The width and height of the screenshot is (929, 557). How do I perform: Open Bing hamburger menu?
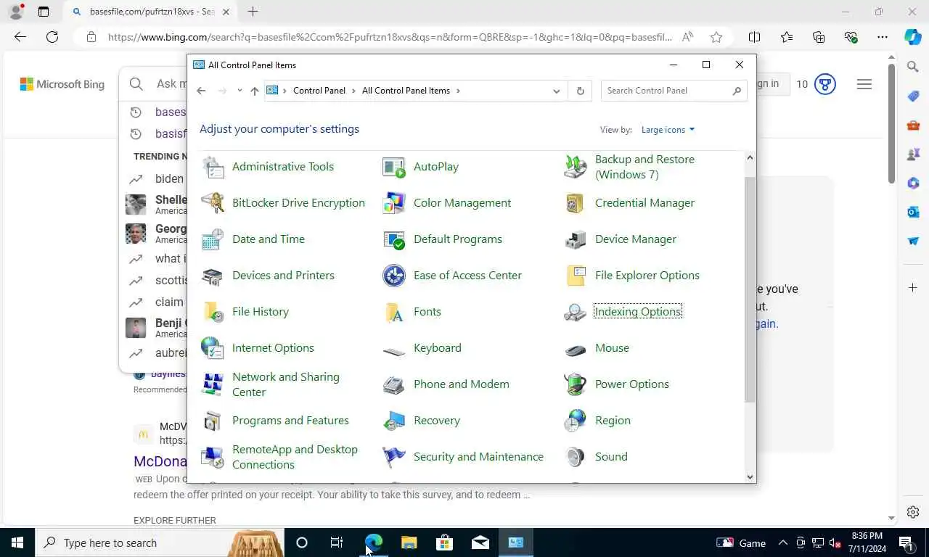864,85
